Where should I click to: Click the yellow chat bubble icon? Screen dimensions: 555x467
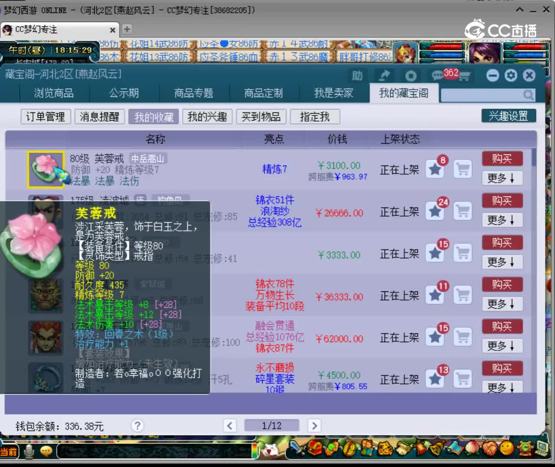[46, 451]
